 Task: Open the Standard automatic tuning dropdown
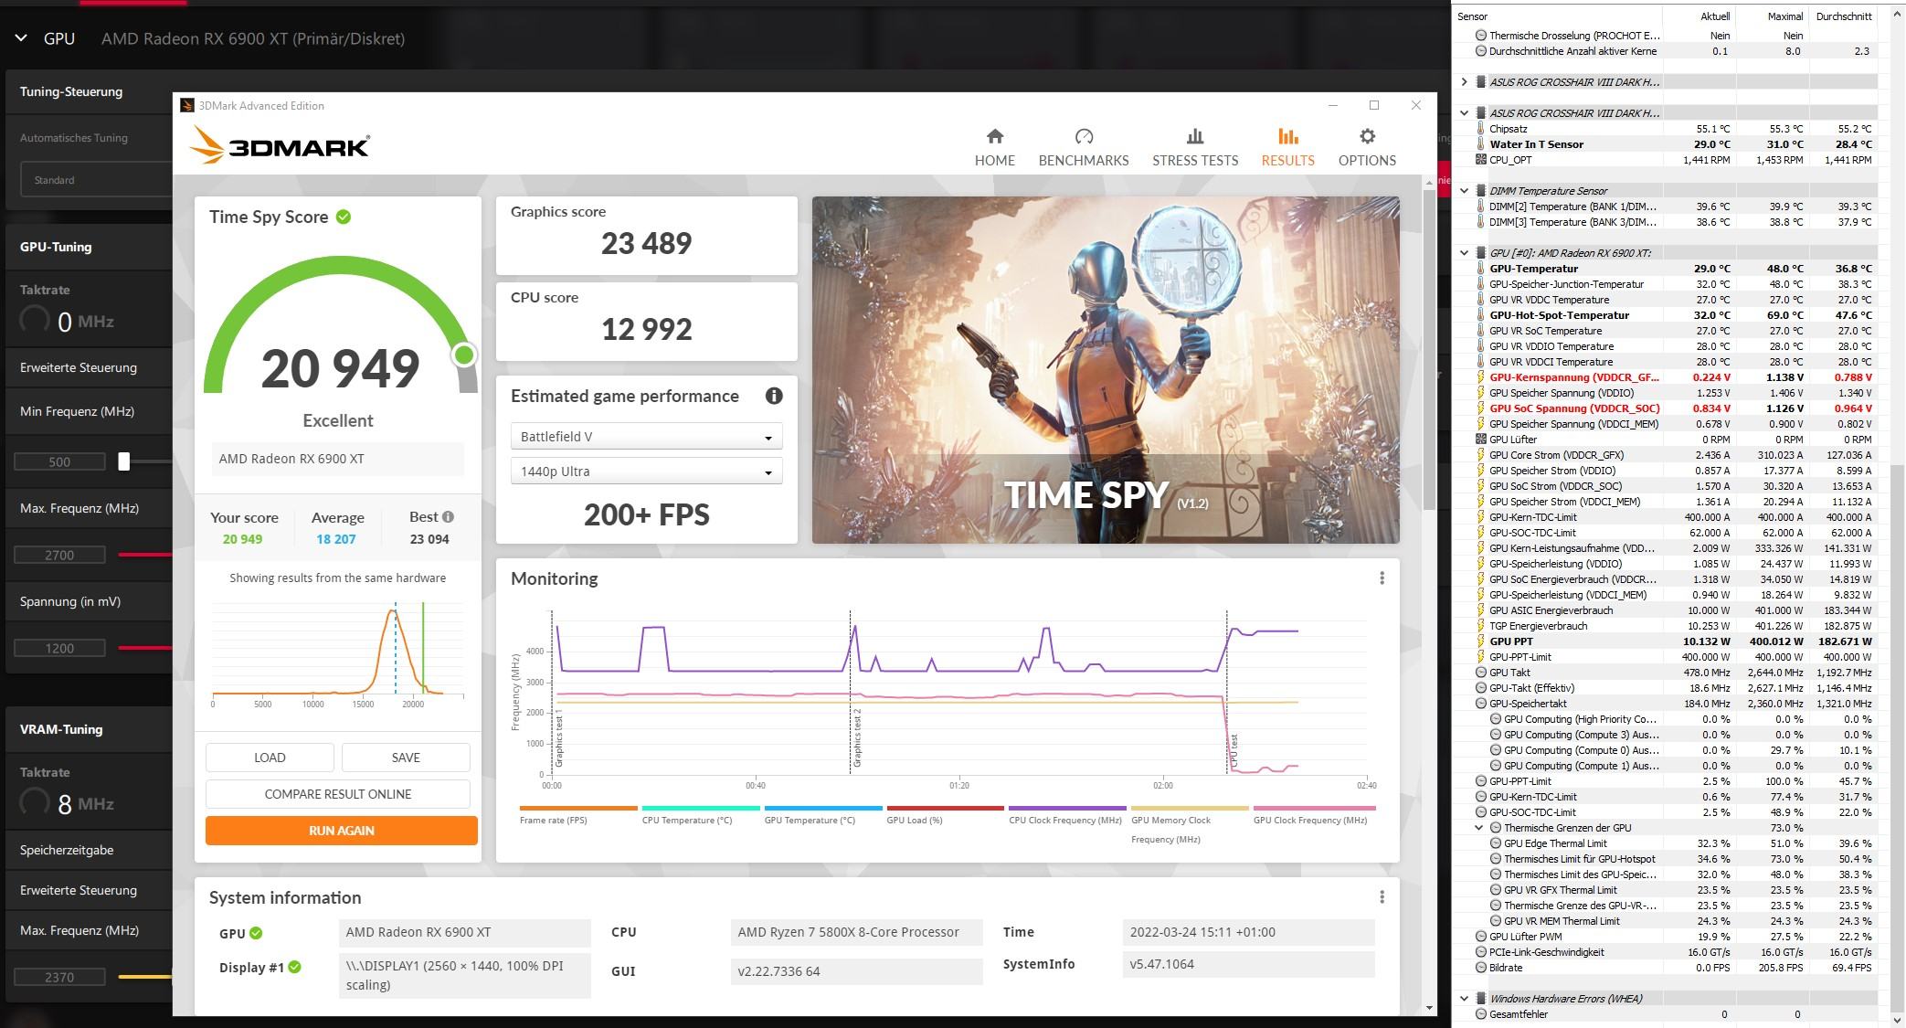tap(96, 180)
